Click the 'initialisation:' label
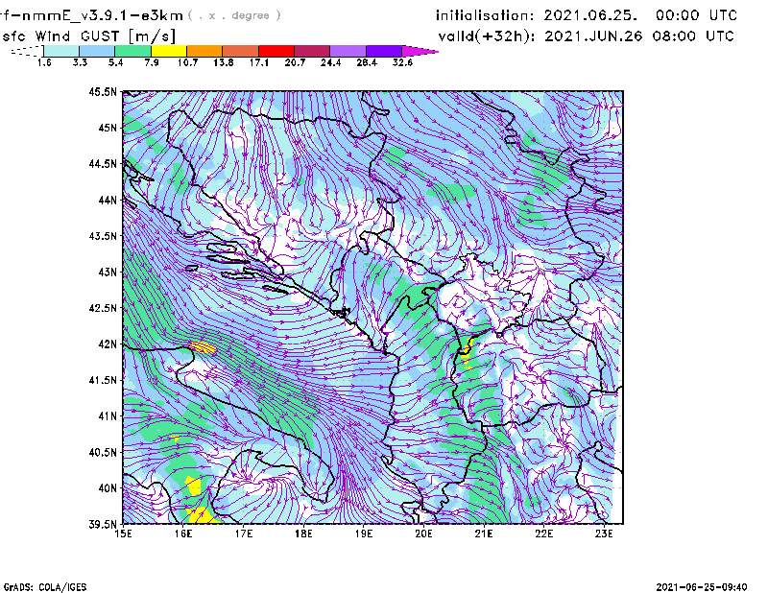 pyautogui.click(x=485, y=15)
